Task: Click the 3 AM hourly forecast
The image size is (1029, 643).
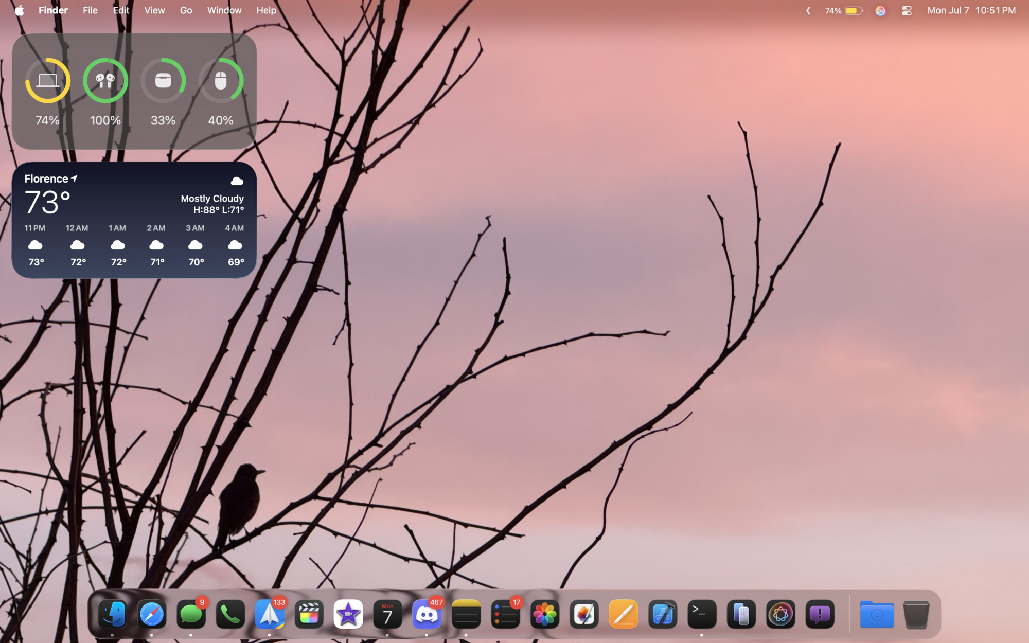Action: click(x=196, y=245)
